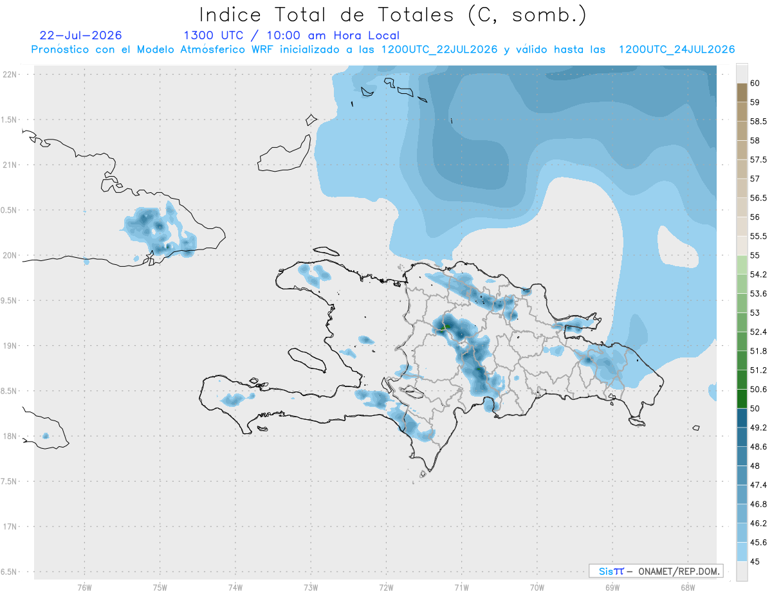
Task: Click the 70W longitude label
Action: click(x=537, y=587)
